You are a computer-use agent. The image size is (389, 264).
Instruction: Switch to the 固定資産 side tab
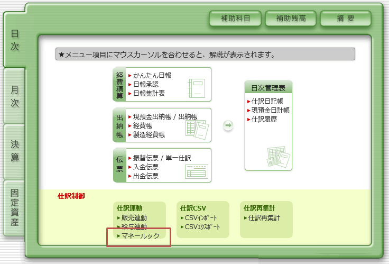click(14, 207)
